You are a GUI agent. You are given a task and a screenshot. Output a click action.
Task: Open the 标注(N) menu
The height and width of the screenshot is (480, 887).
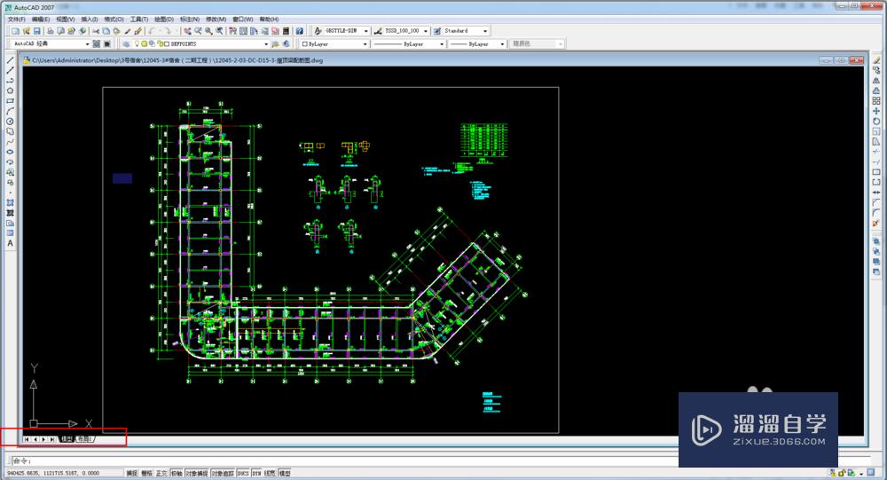(190, 20)
